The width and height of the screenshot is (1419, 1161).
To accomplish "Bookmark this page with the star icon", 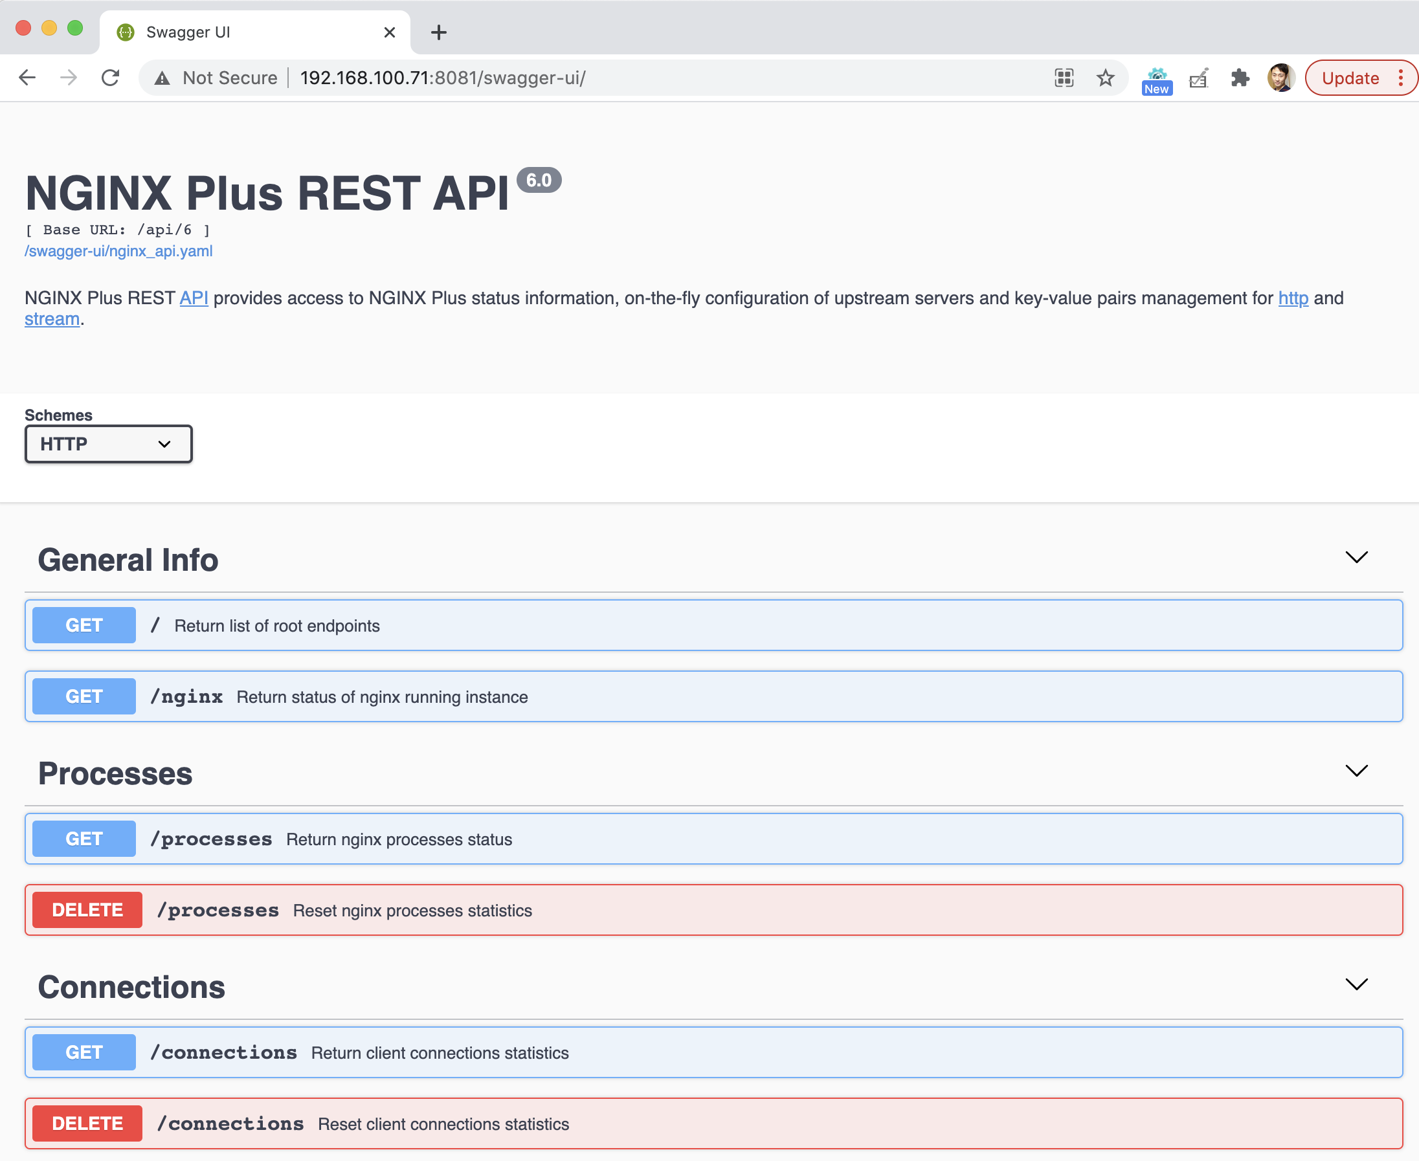I will (x=1105, y=78).
